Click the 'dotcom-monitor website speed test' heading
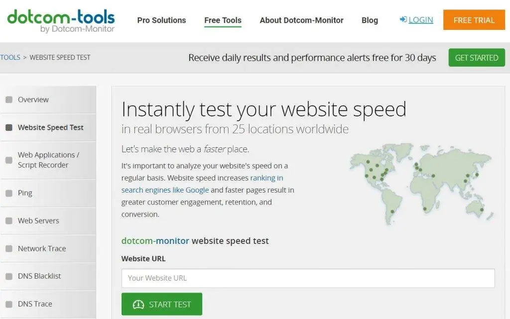This screenshot has height=319, width=510. click(195, 241)
